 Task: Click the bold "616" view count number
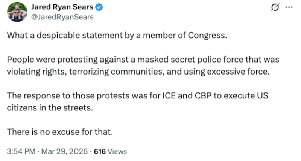pos(100,152)
